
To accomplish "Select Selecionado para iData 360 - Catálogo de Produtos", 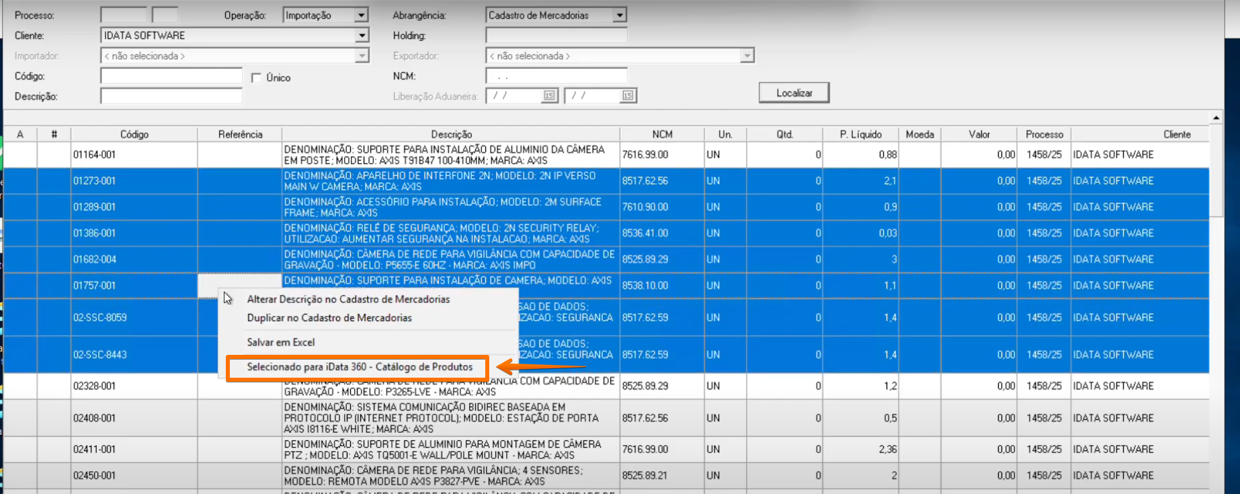I will click(360, 367).
